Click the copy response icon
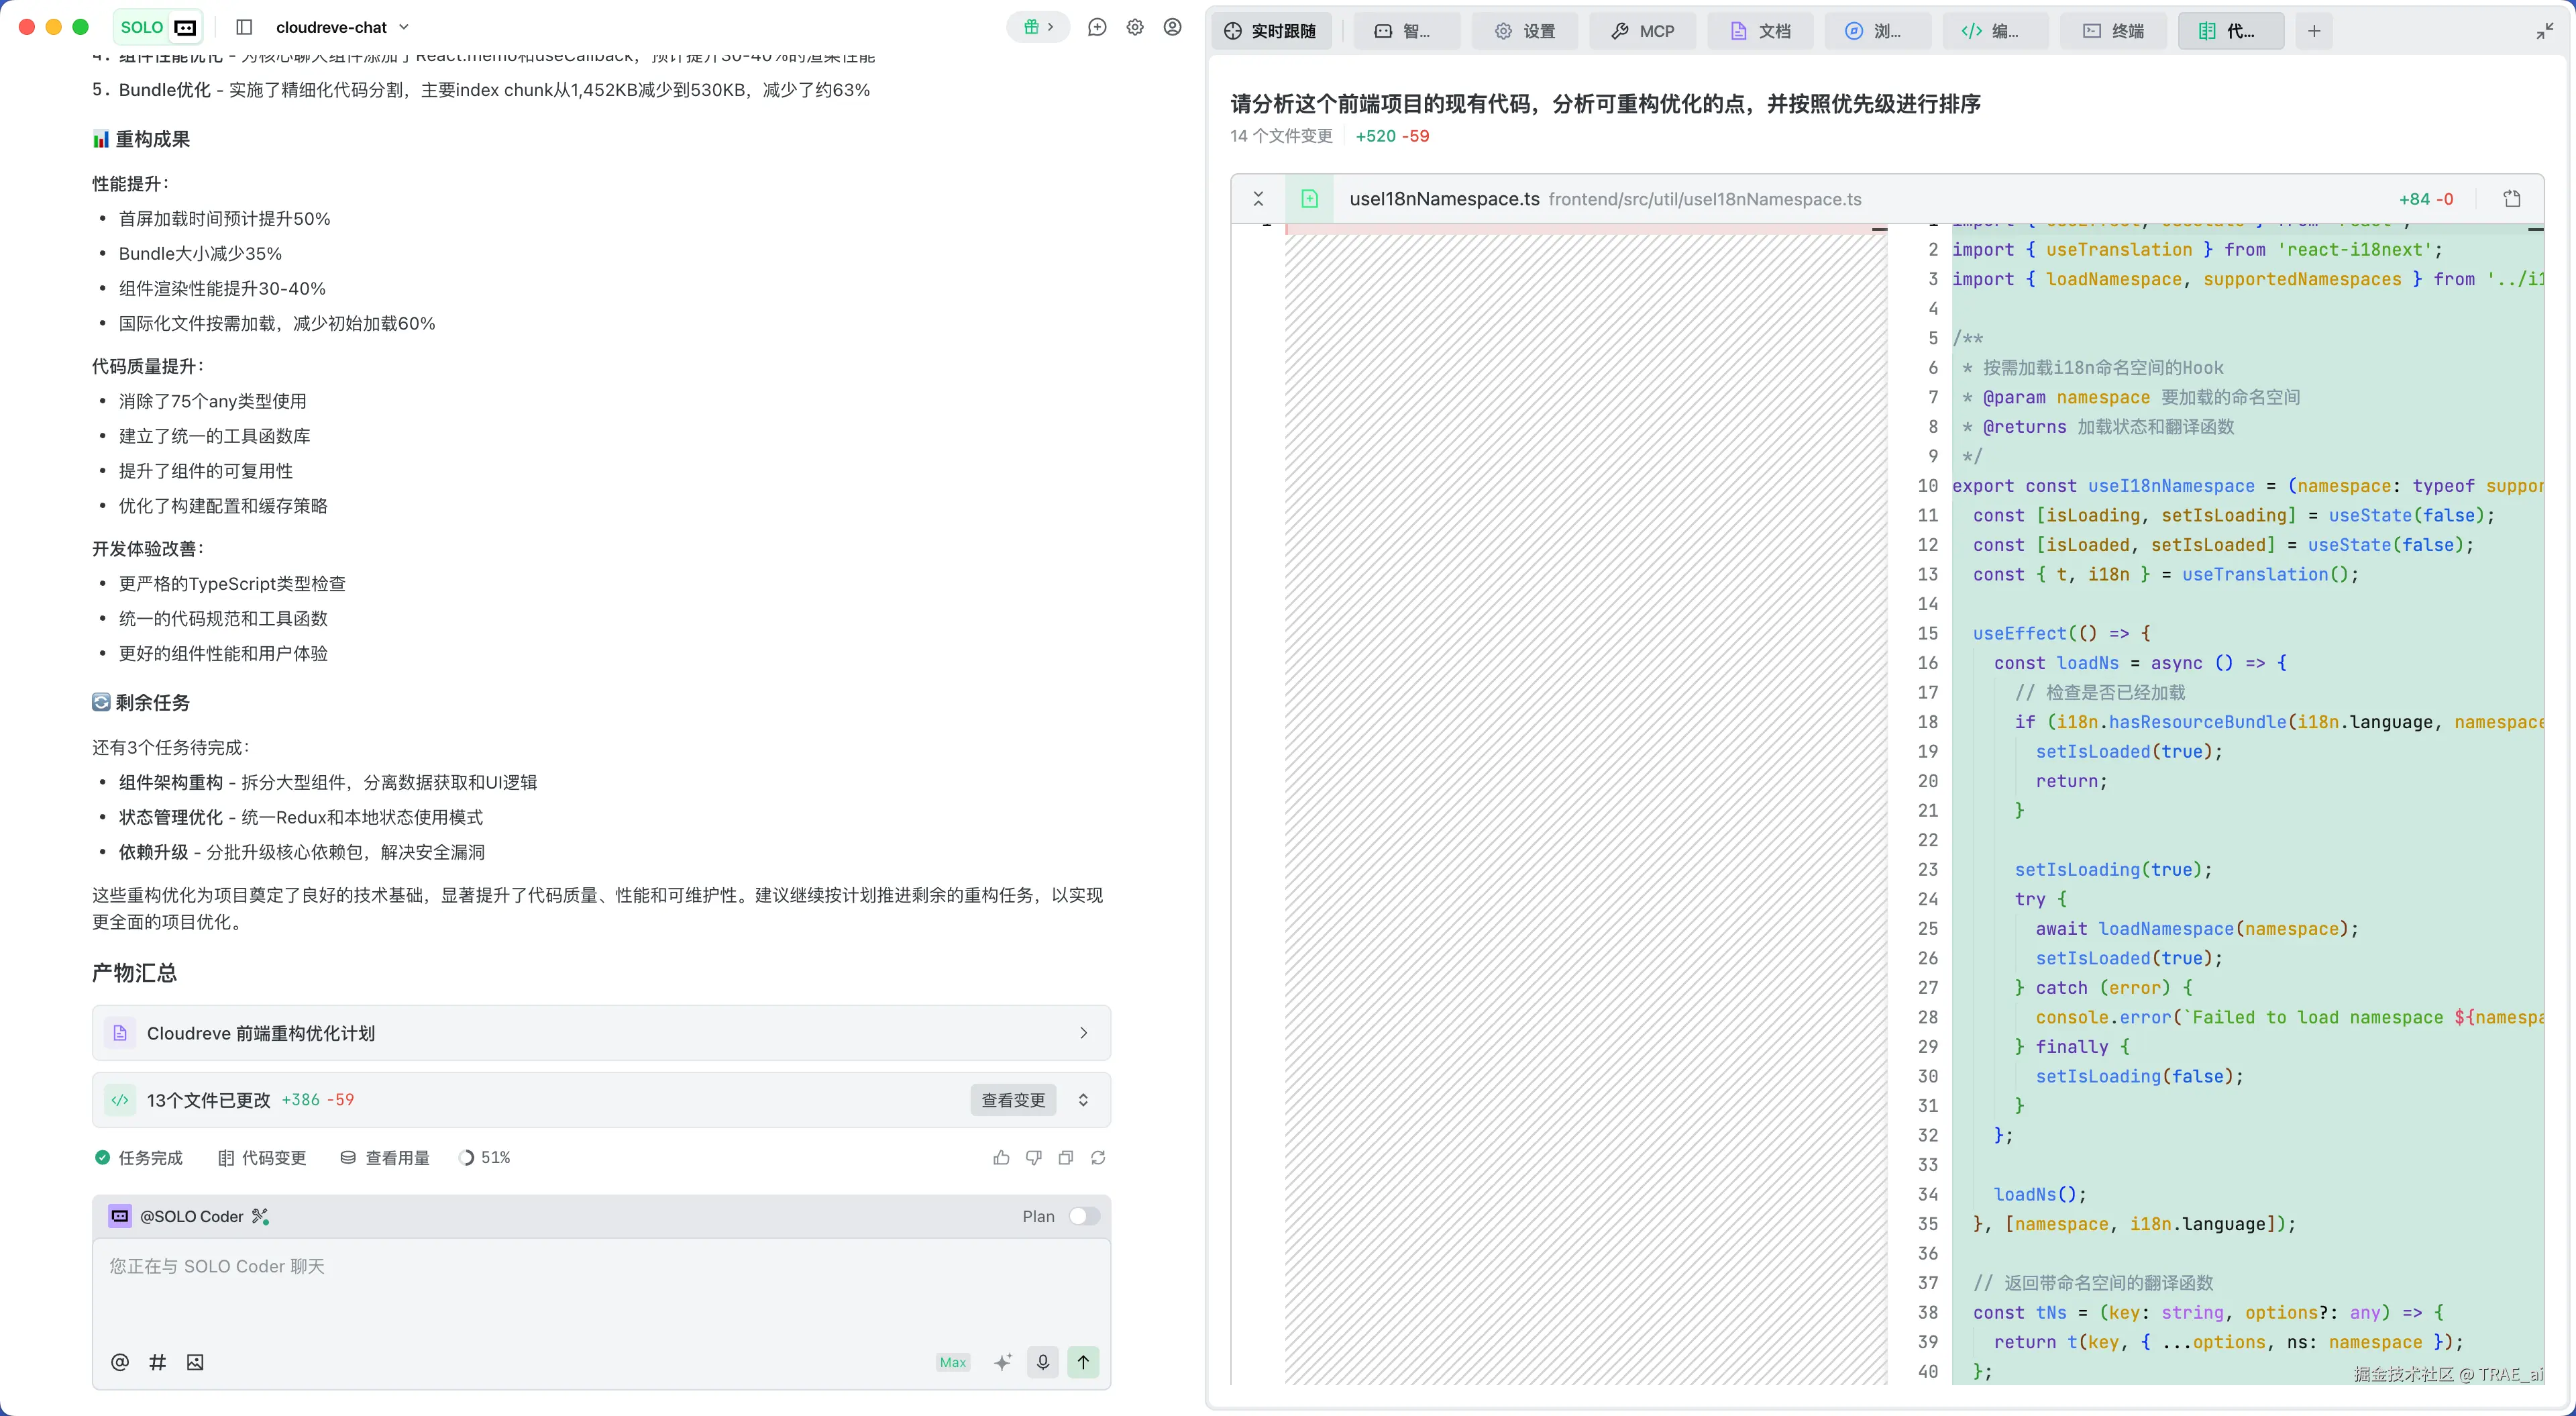This screenshot has width=2576, height=1416. (x=1066, y=1158)
